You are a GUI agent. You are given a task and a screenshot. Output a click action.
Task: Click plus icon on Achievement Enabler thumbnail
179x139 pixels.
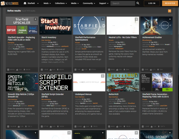coord(170,19)
